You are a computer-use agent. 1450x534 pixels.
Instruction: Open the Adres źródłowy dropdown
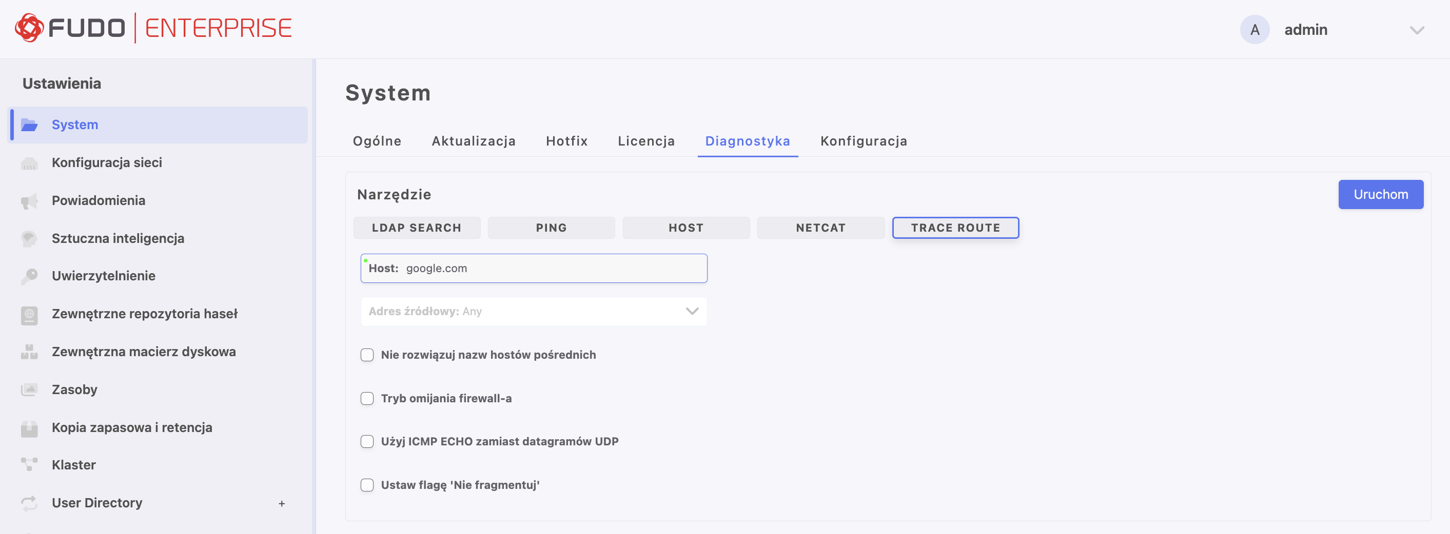coord(534,312)
